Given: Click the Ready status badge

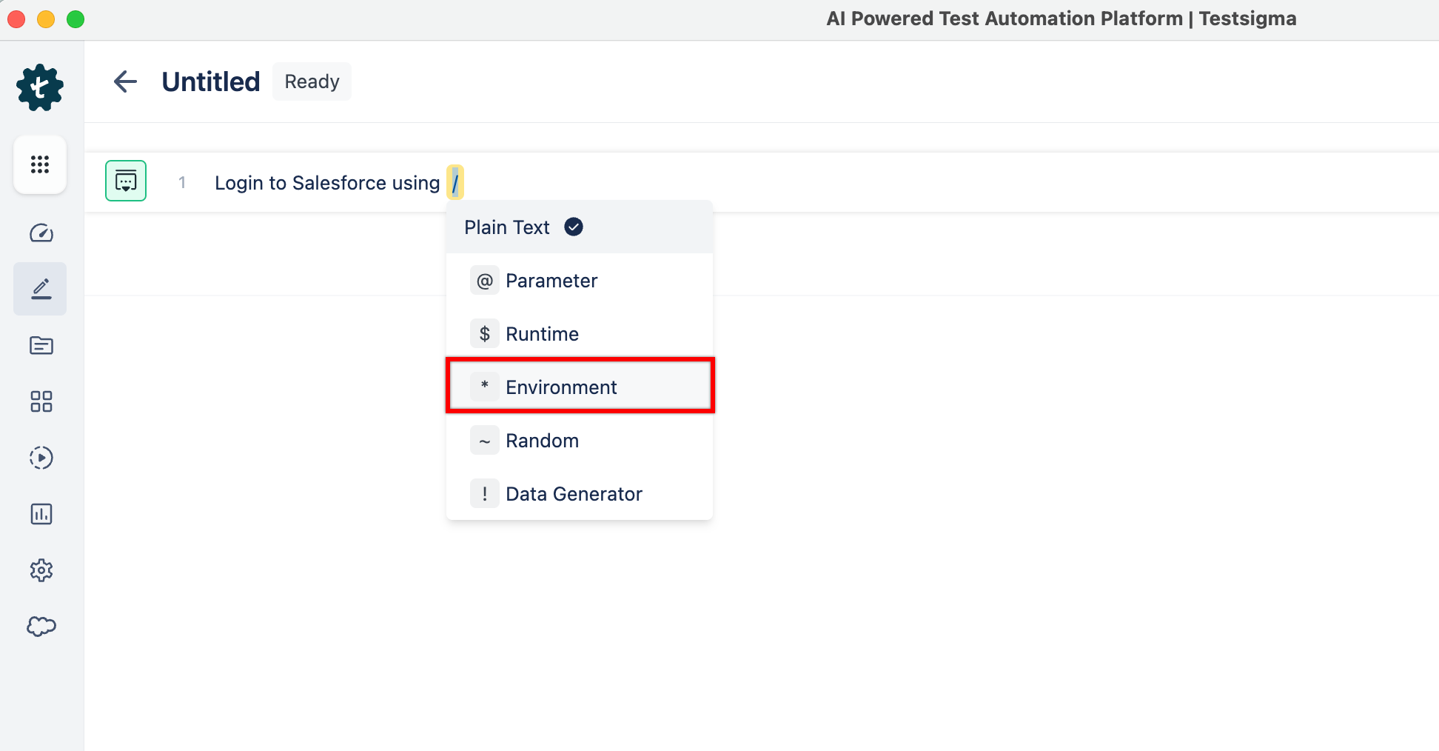Looking at the screenshot, I should click(312, 81).
